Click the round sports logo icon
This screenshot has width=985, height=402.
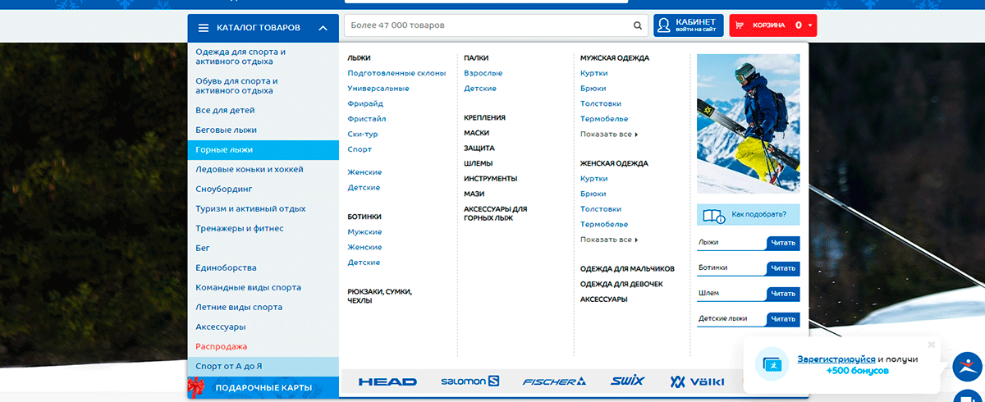(968, 366)
